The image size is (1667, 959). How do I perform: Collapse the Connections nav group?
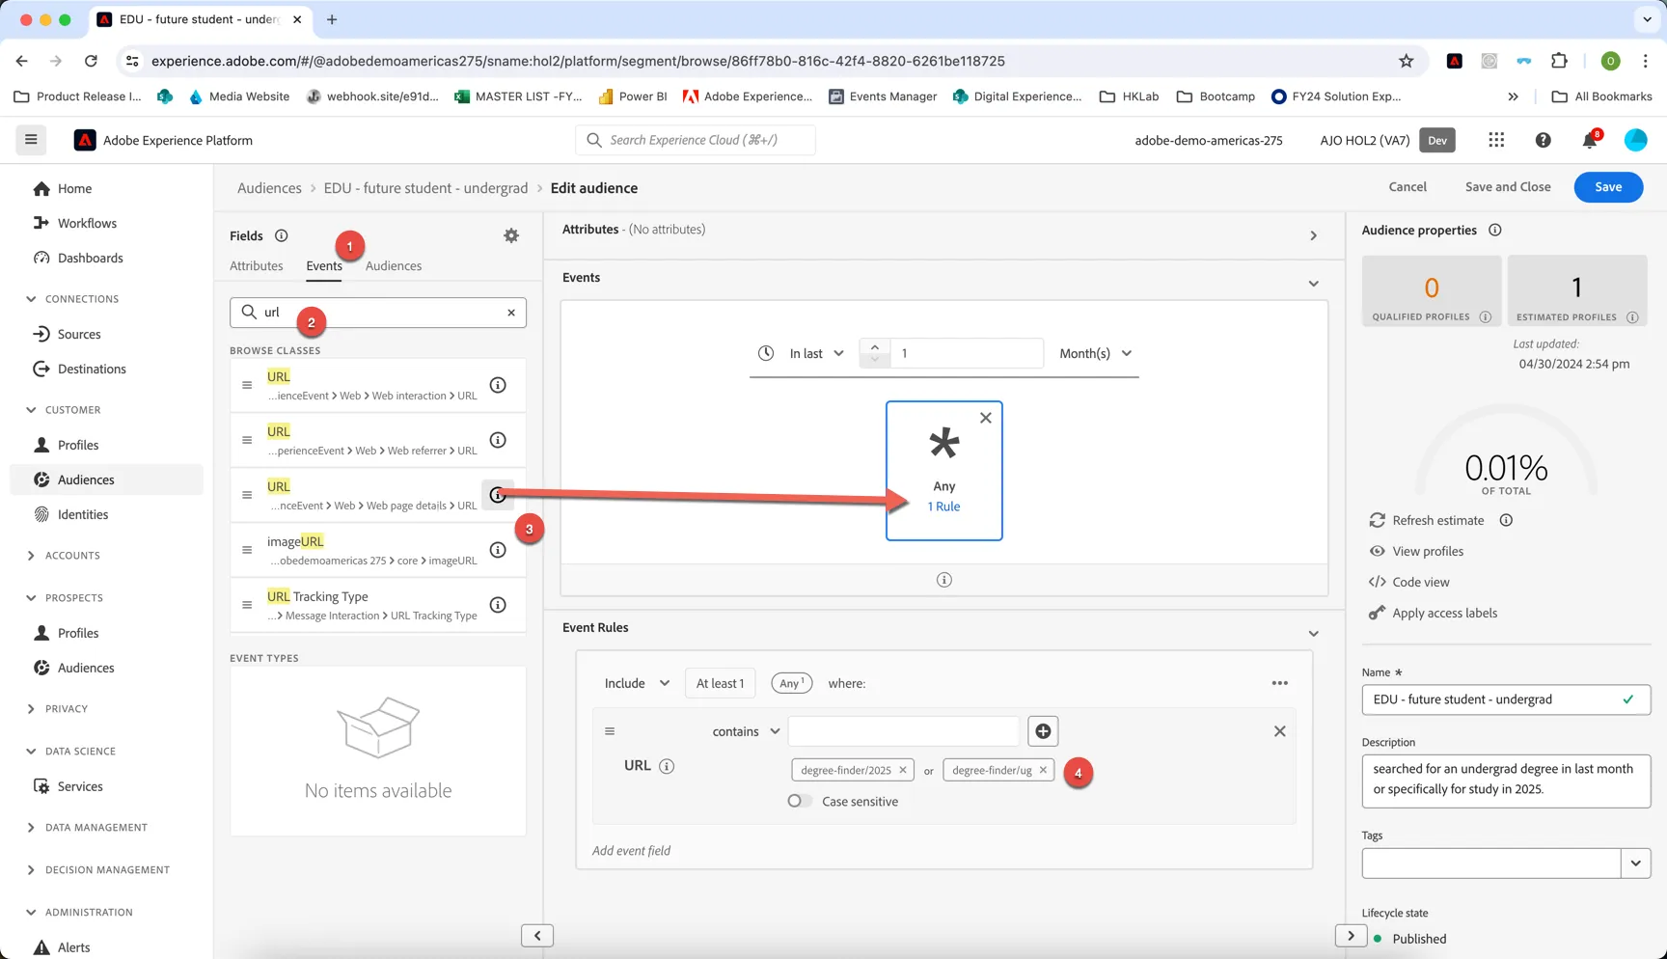pyautogui.click(x=31, y=299)
